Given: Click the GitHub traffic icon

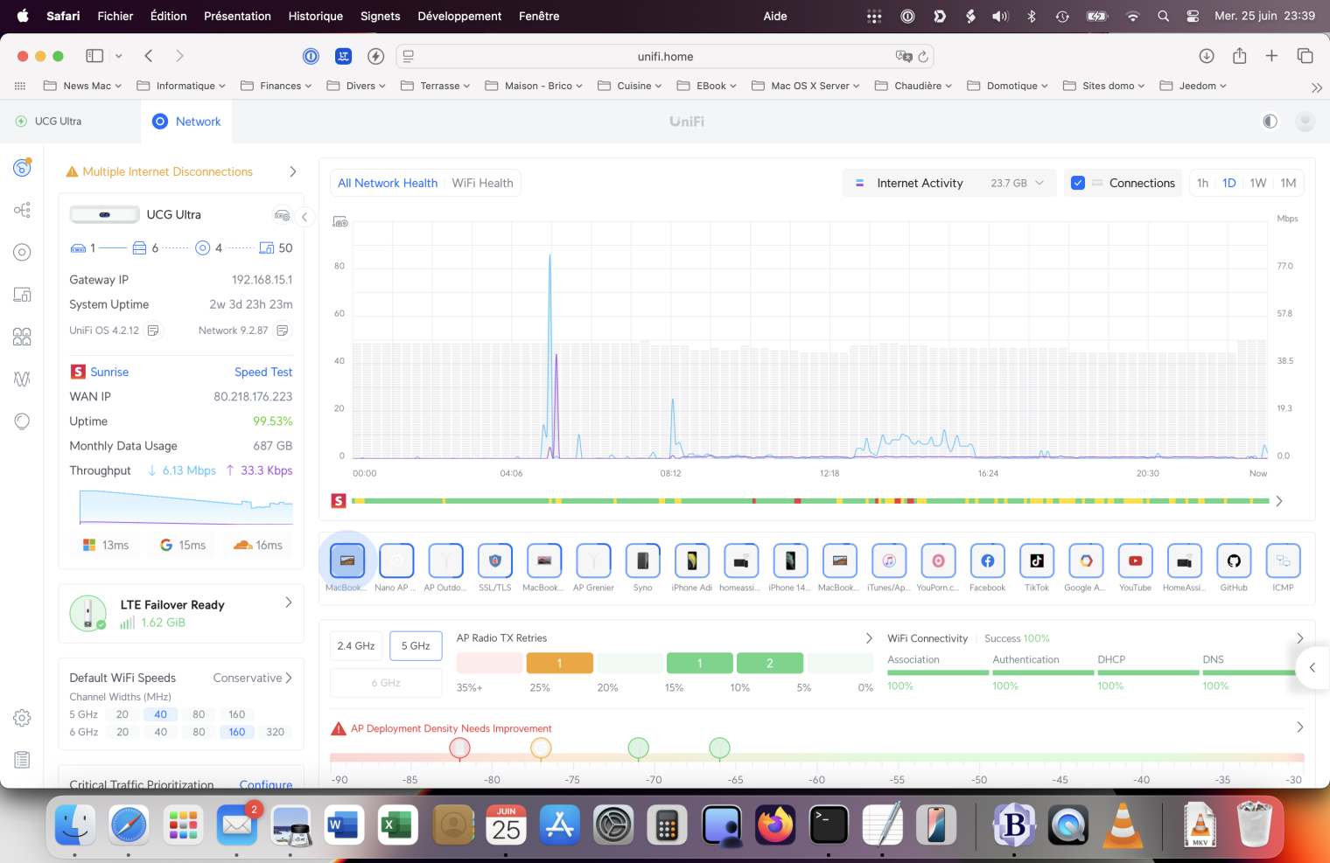Looking at the screenshot, I should coord(1234,561).
